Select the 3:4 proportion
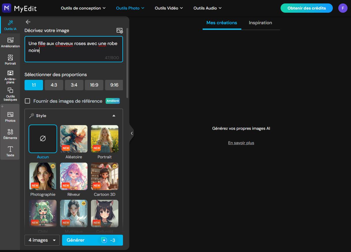The width and height of the screenshot is (351, 252). (x=74, y=85)
